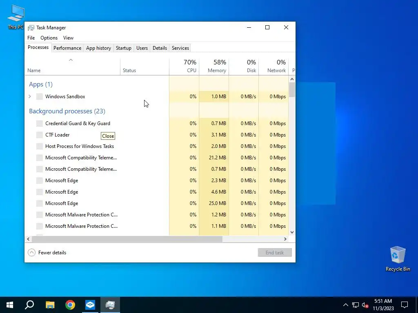Click Host Process for Windows Tasks icon

[40, 146]
